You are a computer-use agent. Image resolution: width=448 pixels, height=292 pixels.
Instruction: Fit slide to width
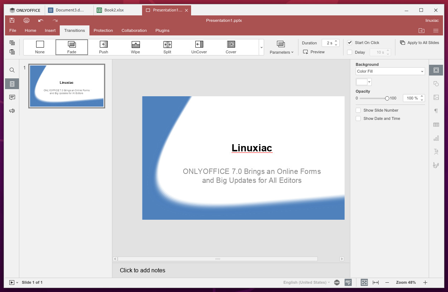[376, 282]
